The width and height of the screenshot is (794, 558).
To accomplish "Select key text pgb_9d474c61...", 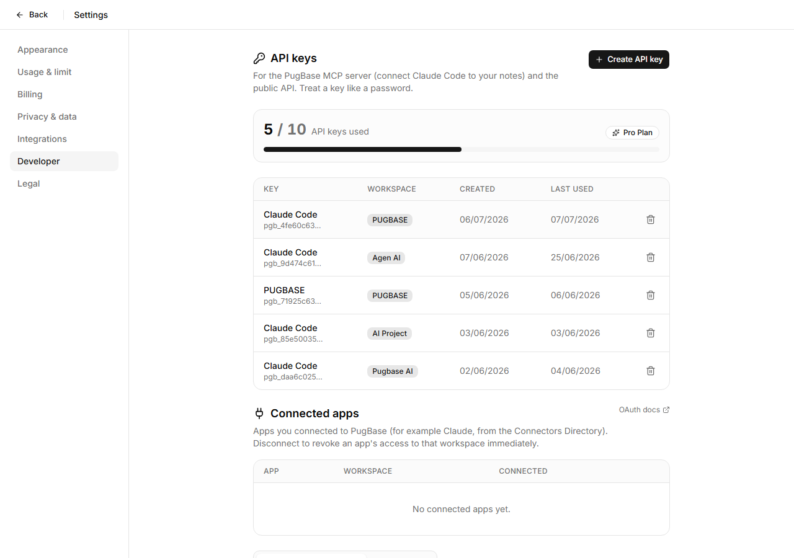I will [x=292, y=263].
